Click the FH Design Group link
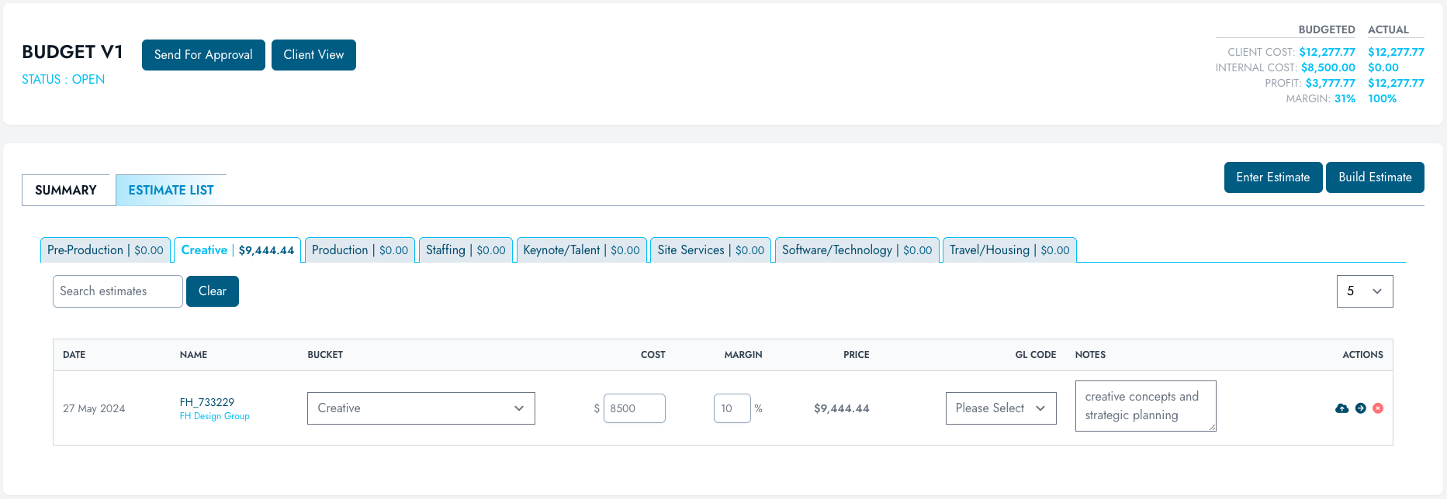The width and height of the screenshot is (1447, 499). pyautogui.click(x=214, y=417)
